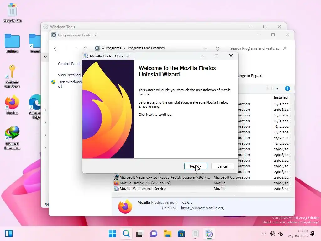The image size is (321, 241).
Task: Sort by the Installed On column header
Action: click(x=282, y=97)
